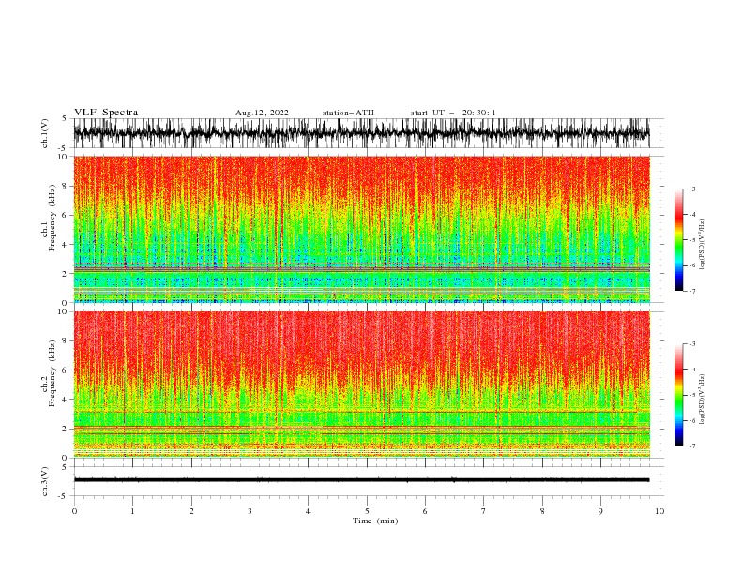The image size is (743, 574).
Task: Click the color bar beside ch.1 spectrogram
Action: (678, 239)
